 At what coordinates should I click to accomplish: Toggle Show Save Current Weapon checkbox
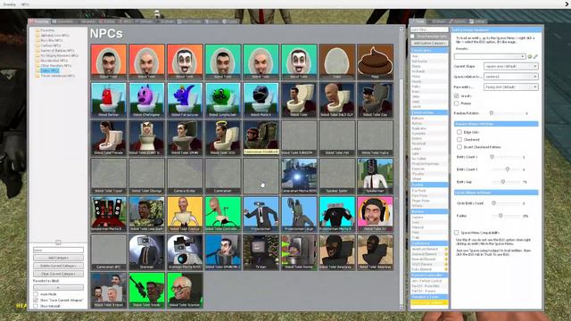coord(36,300)
